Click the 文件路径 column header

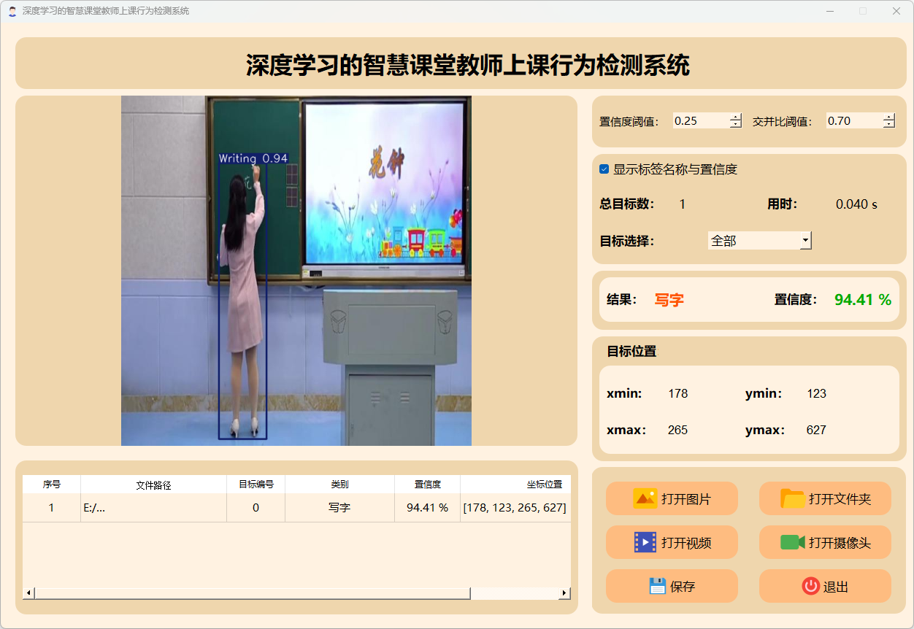[153, 485]
